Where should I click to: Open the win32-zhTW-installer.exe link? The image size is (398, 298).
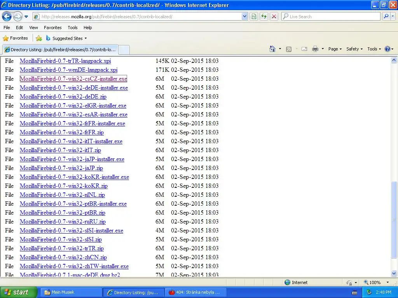tap(74, 266)
